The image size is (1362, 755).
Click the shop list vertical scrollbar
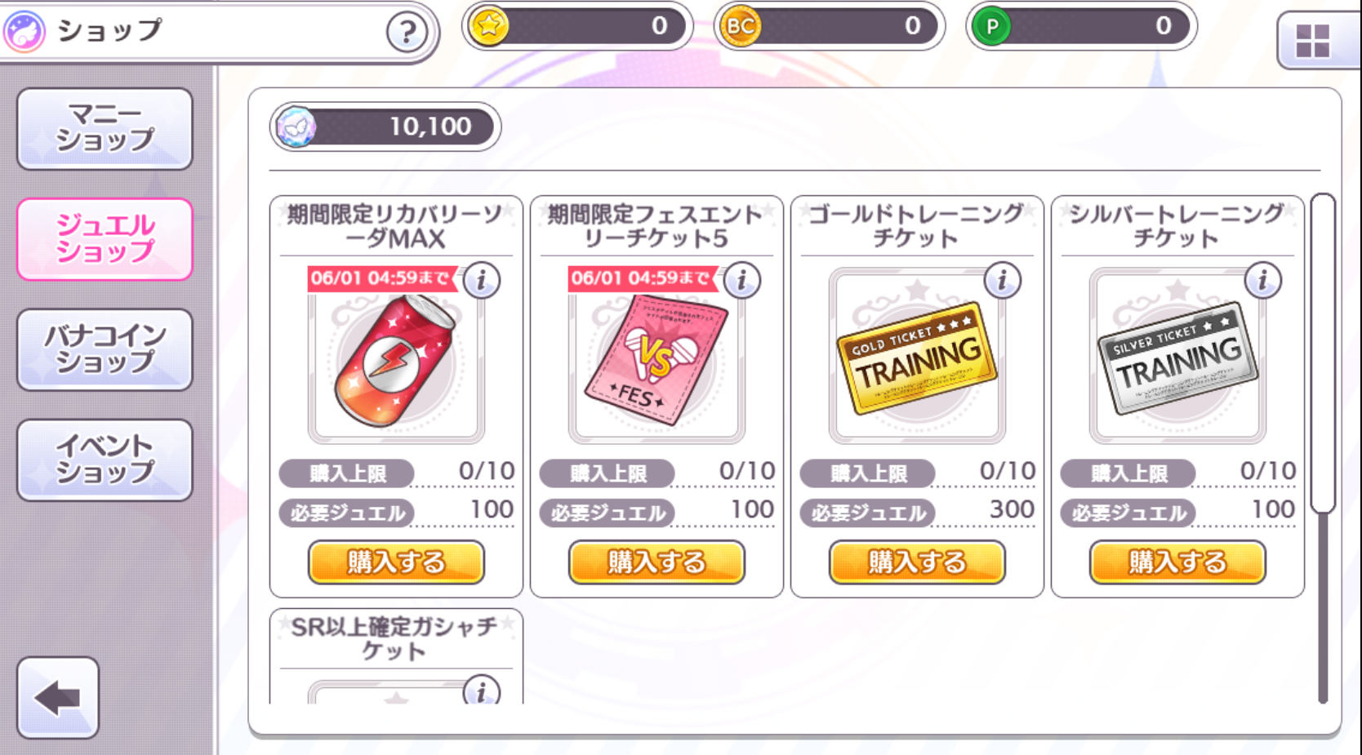[1323, 447]
